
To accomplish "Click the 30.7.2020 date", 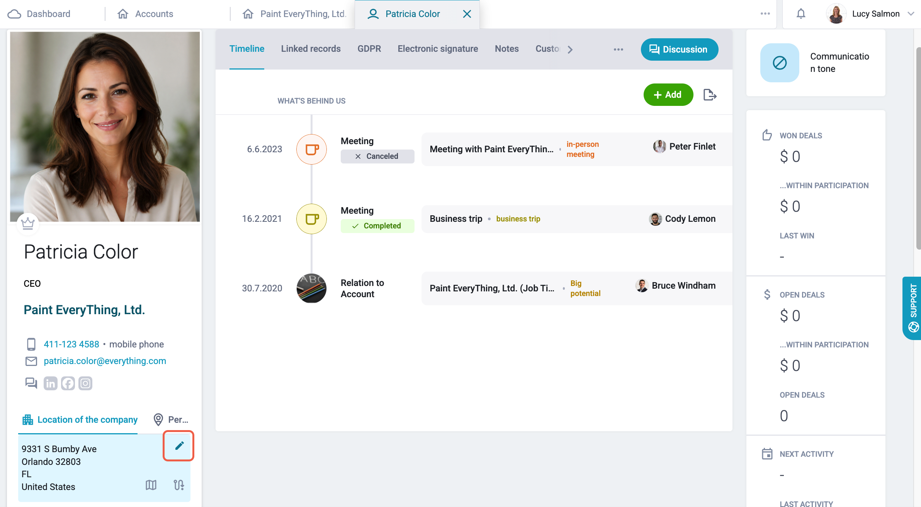I will coord(262,288).
